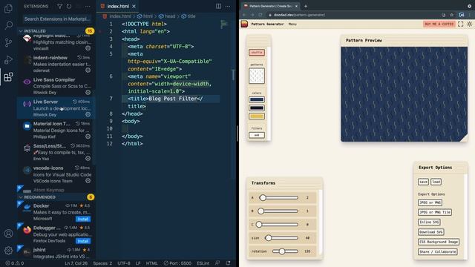This screenshot has height=267, width=475.
Task: Select the index.html editor tab
Action: click(119, 6)
